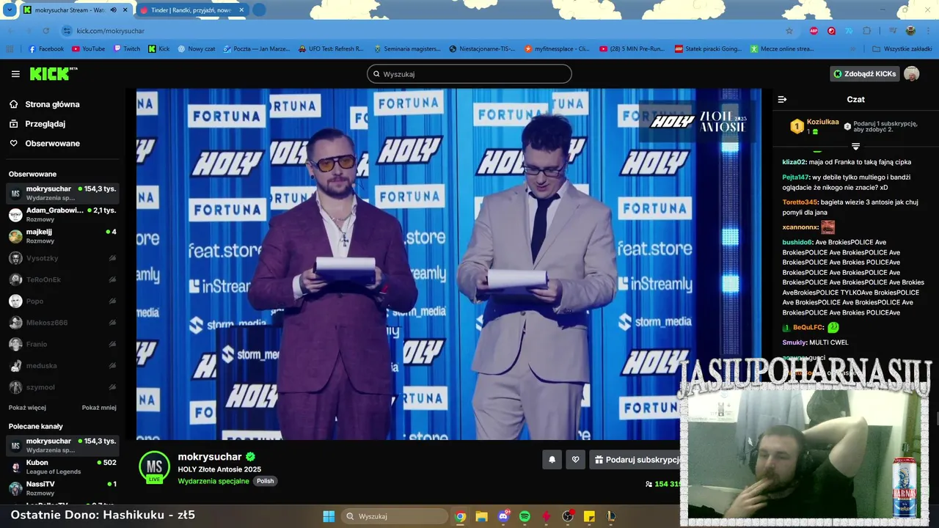This screenshot has width=939, height=528.
Task: Expand the chat leaderboard chevron
Action: [855, 147]
